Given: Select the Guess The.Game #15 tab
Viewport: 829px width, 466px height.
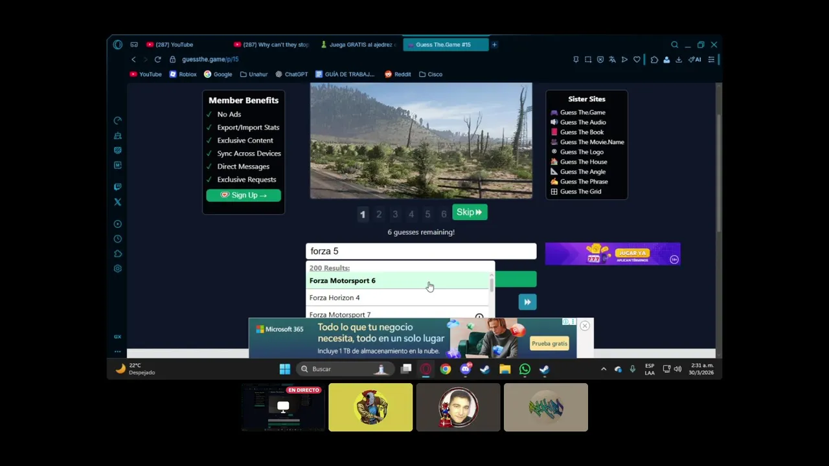Looking at the screenshot, I should pos(446,45).
